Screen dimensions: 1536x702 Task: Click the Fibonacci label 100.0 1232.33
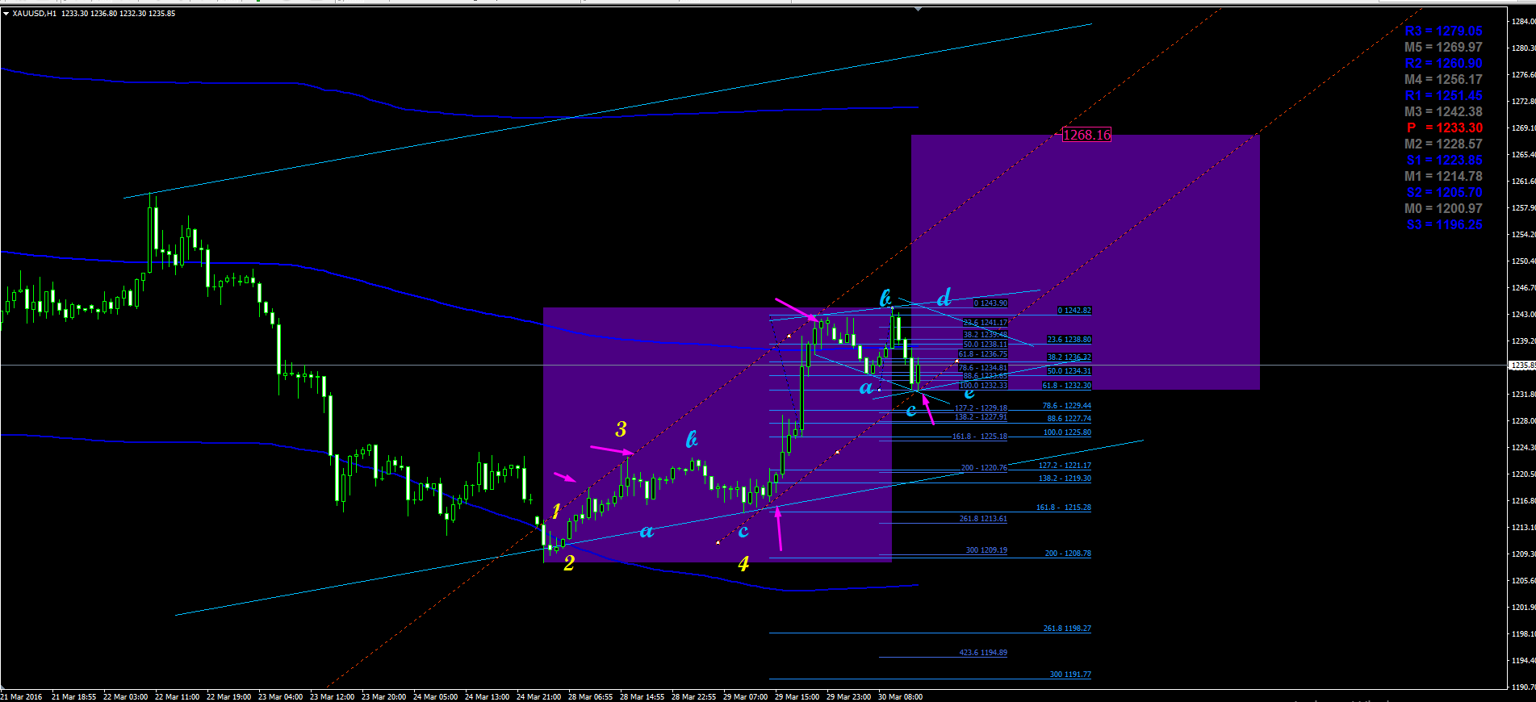(983, 386)
